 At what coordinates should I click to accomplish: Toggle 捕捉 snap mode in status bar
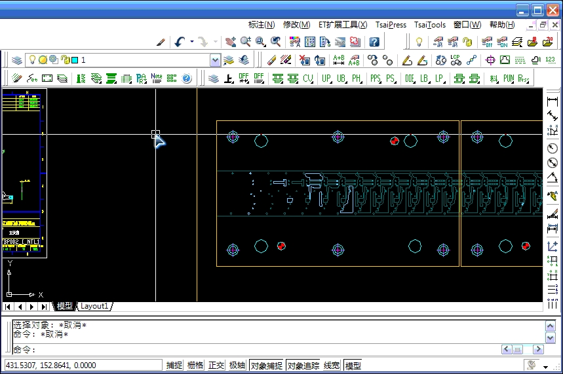174,365
